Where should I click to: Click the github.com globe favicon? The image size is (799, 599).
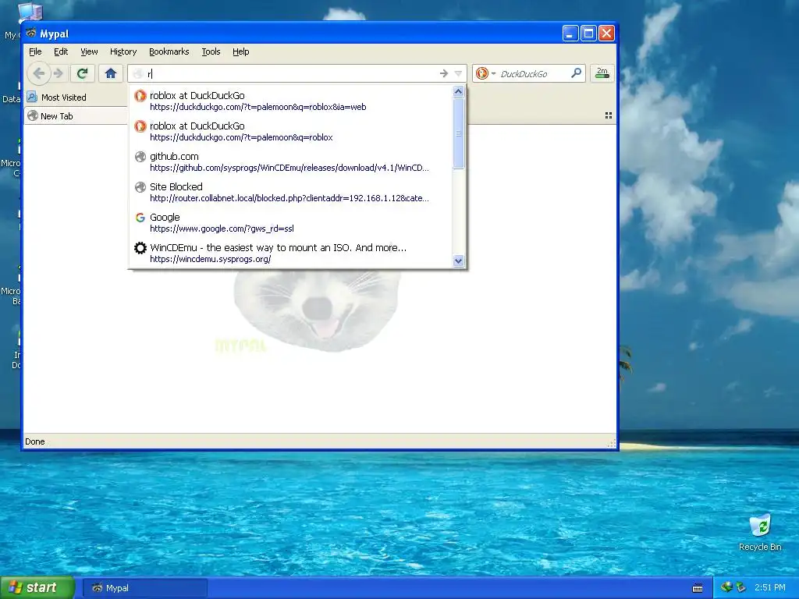click(x=140, y=157)
